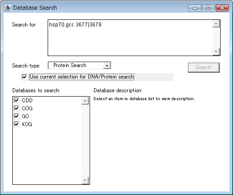Uncheck the COG database checkbox
Screen dimensions: 233x195
[x=16, y=108]
